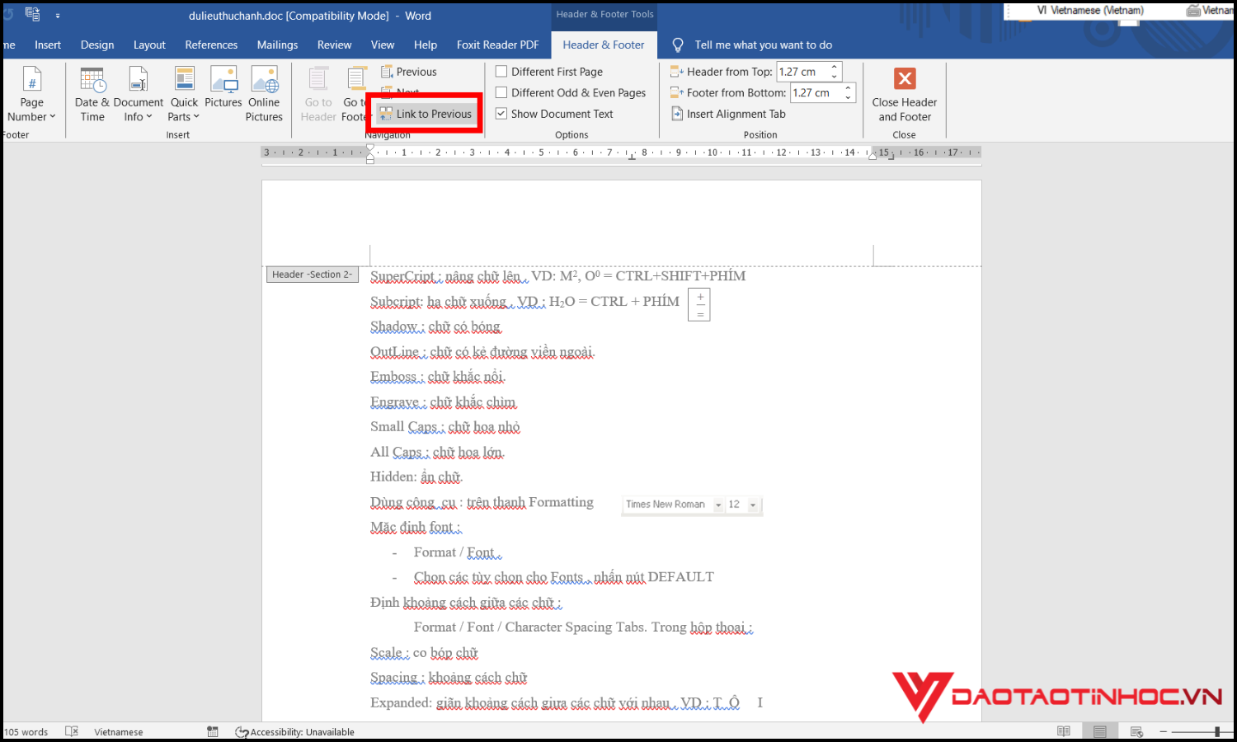
Task: Open the Document Info dropdown
Action: coord(138,116)
